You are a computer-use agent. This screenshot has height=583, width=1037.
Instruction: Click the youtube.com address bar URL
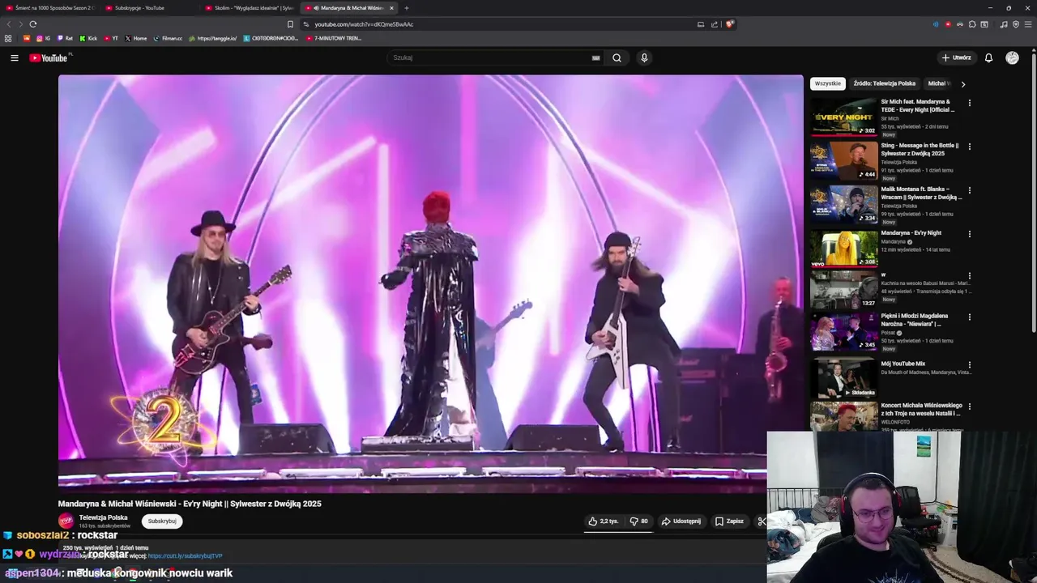click(364, 24)
